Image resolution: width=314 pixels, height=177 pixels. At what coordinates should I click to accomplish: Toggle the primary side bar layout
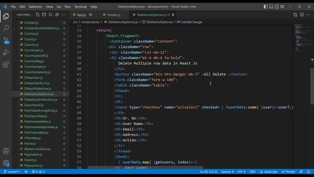click(265, 6)
